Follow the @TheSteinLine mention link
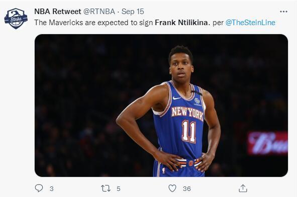The image size is (297, 197). pyautogui.click(x=250, y=23)
